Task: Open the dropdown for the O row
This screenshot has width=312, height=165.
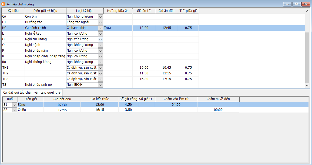Action: (x=100, y=39)
